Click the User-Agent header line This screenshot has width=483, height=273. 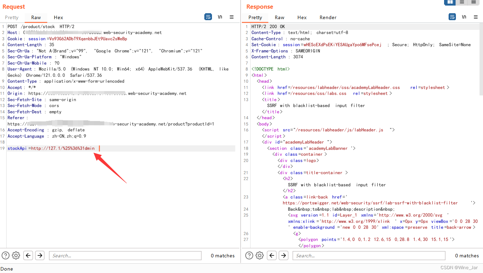tap(118, 72)
